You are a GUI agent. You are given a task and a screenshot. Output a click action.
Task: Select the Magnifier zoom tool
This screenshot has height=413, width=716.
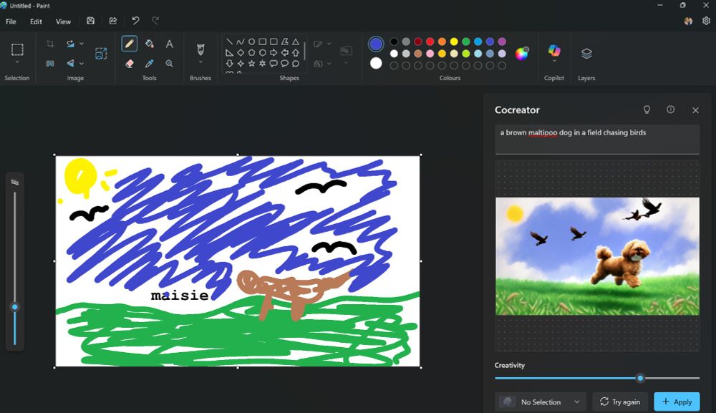(170, 64)
